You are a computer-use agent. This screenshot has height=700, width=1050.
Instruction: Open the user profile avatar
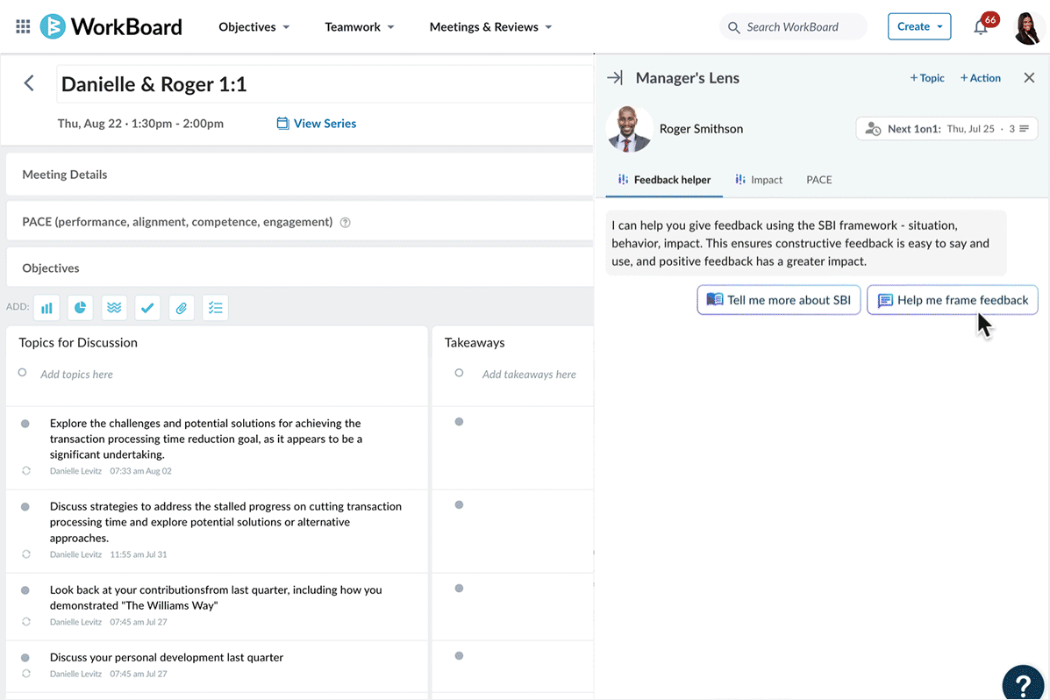point(1027,28)
